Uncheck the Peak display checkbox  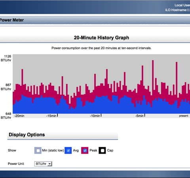[x=85, y=151]
